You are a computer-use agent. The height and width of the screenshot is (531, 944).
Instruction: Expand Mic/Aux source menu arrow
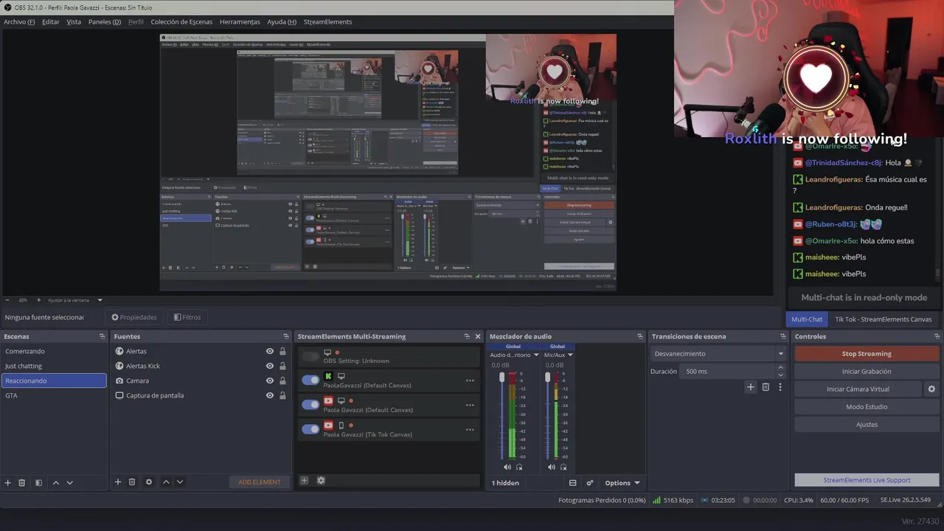[570, 355]
